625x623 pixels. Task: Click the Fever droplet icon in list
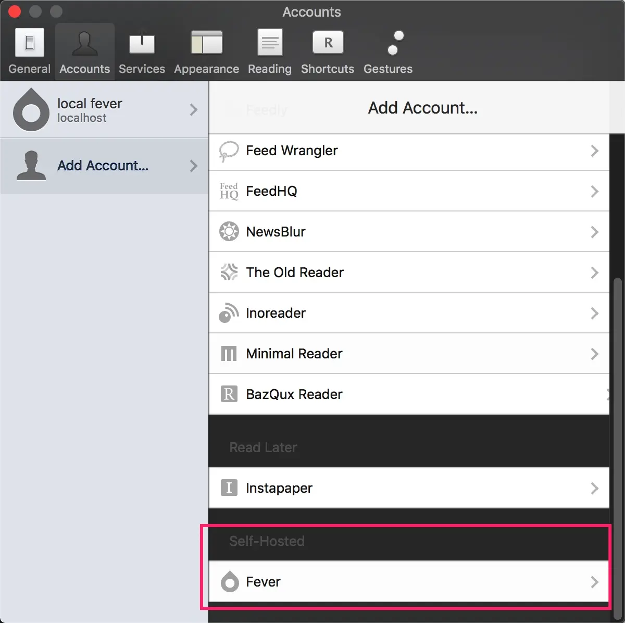(x=229, y=581)
